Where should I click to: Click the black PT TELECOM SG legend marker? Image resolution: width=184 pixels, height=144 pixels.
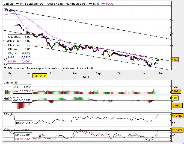(17, 4)
